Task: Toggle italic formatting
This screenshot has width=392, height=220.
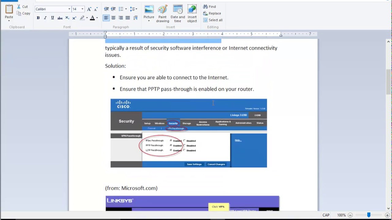Action: 45,18
